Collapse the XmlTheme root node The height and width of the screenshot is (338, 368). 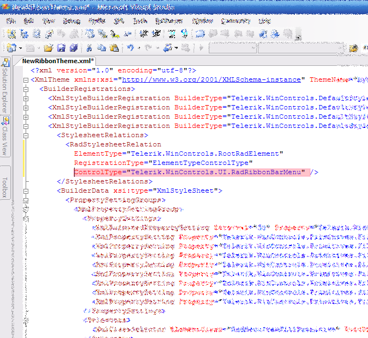click(x=26, y=80)
